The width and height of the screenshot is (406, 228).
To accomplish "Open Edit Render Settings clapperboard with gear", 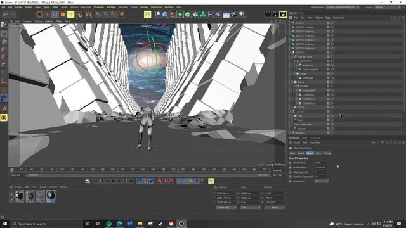I will pyautogui.click(x=283, y=14).
